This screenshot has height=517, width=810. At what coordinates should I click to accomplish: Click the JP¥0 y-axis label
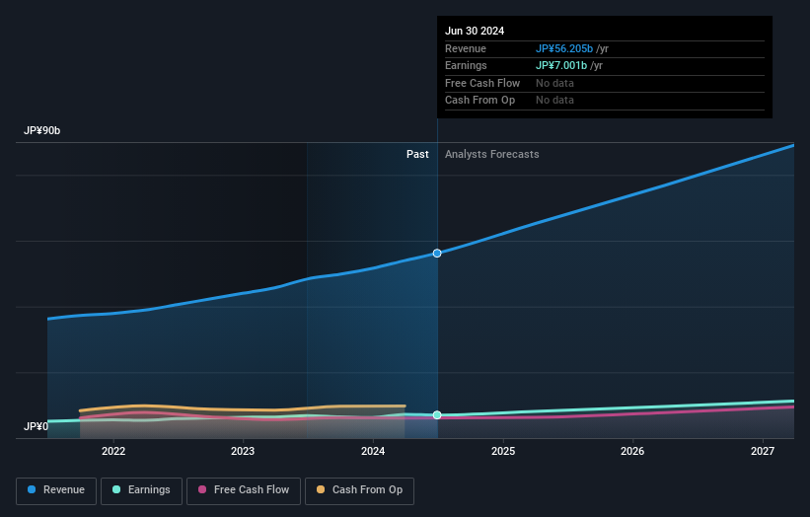(36, 426)
